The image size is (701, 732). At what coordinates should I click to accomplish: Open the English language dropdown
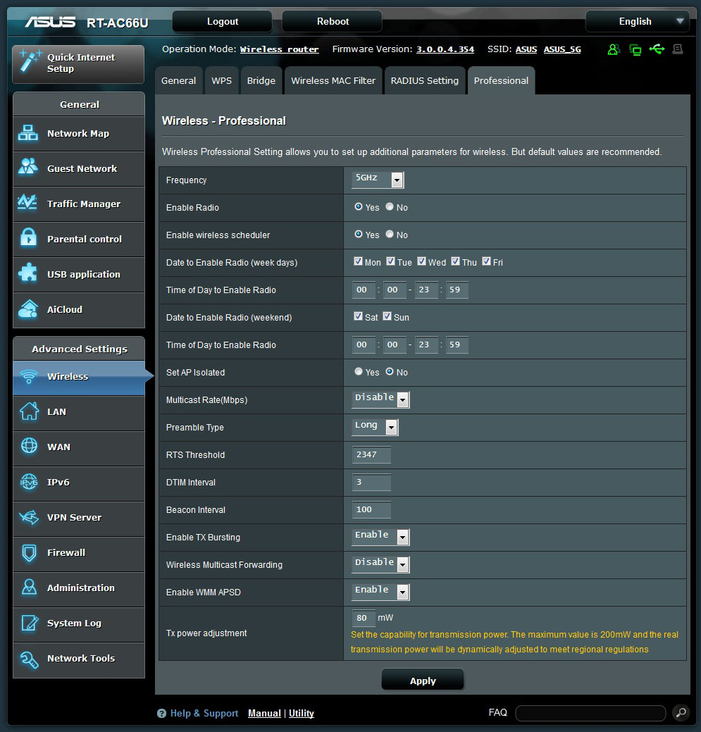pos(638,21)
